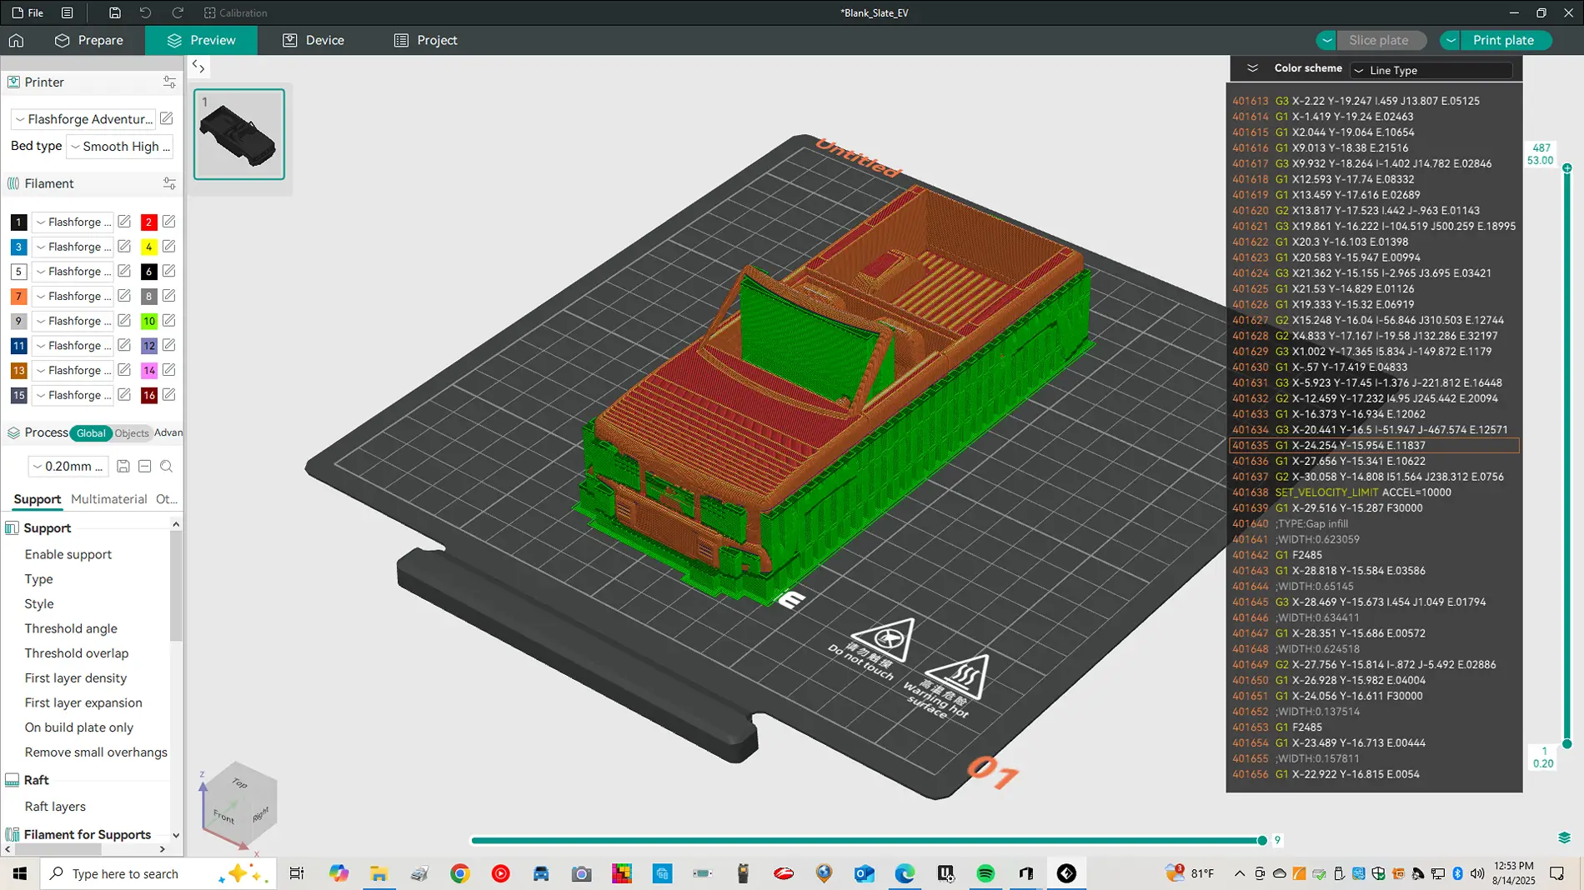Open the Print plate dropdown arrow

[1451, 40]
